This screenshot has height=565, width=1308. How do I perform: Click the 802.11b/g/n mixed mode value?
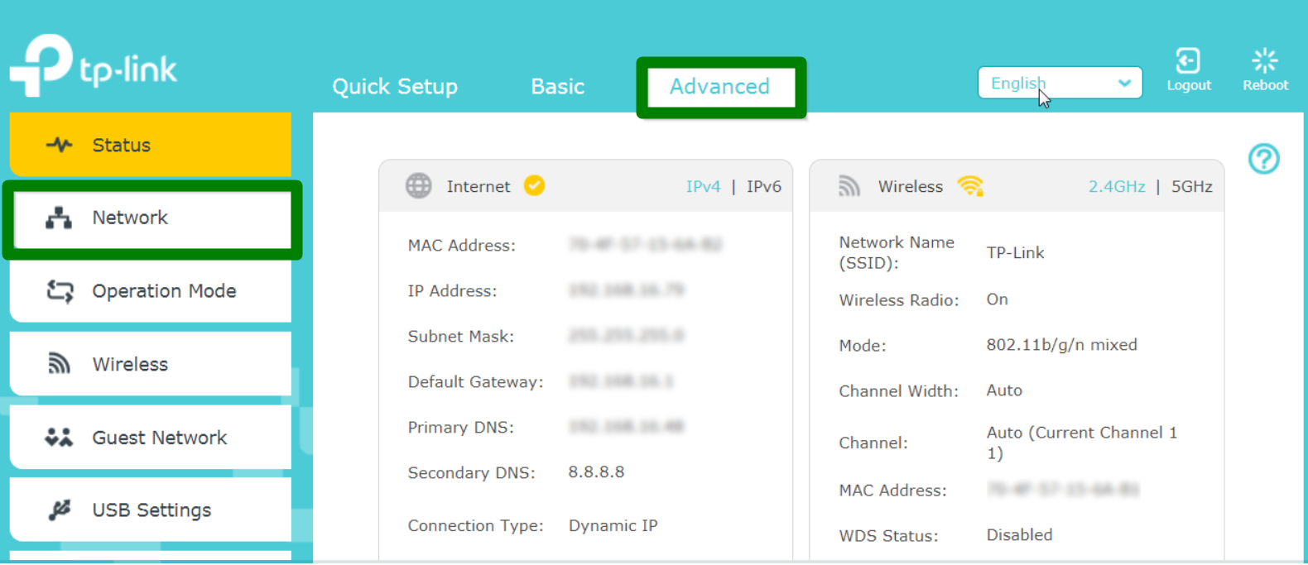[x=1061, y=345]
